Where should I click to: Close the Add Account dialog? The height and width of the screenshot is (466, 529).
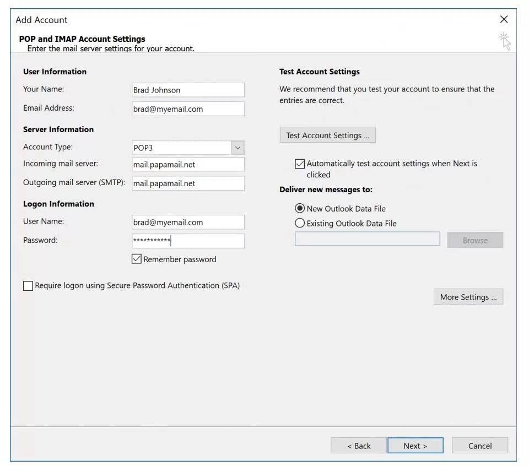(x=504, y=19)
